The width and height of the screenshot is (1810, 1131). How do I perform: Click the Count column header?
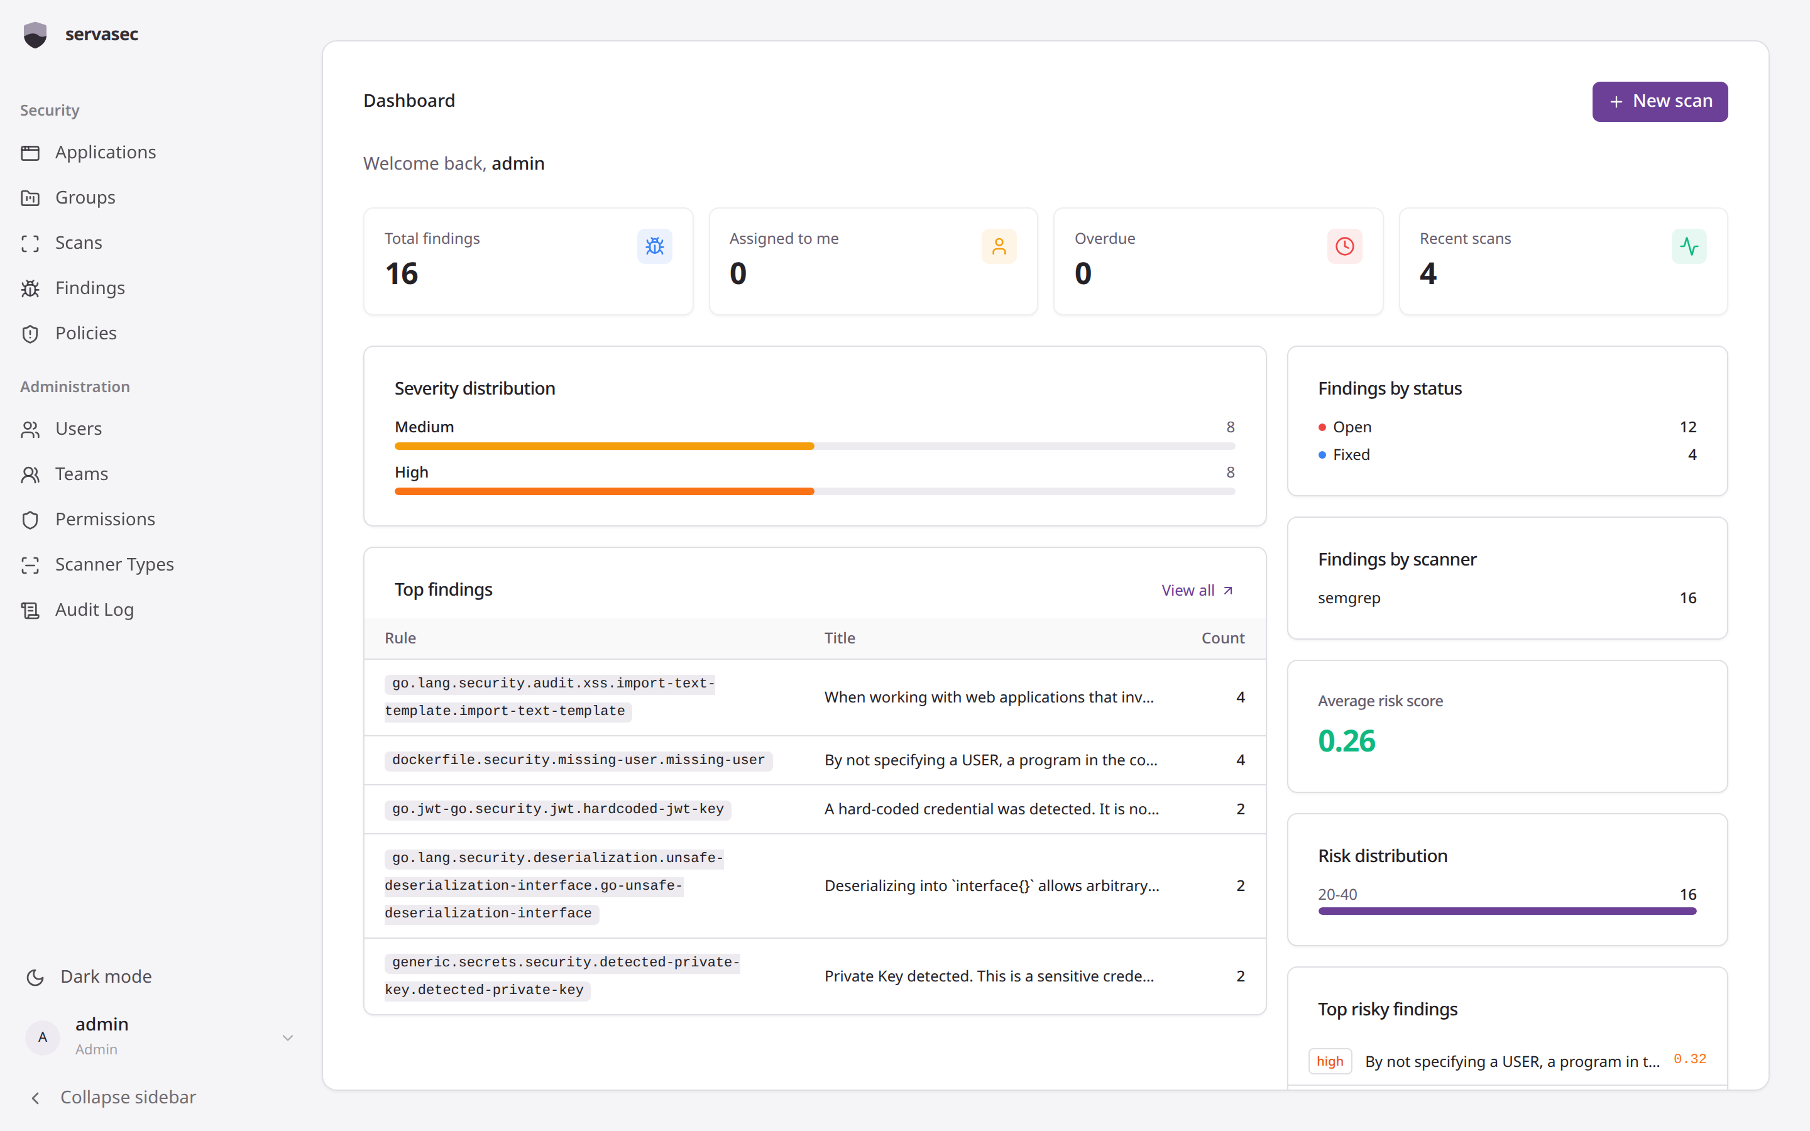(1223, 638)
